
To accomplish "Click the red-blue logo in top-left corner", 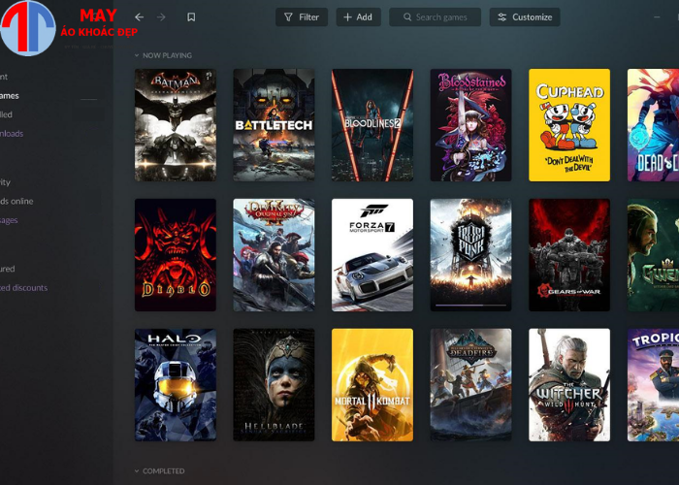I will pyautogui.click(x=27, y=28).
